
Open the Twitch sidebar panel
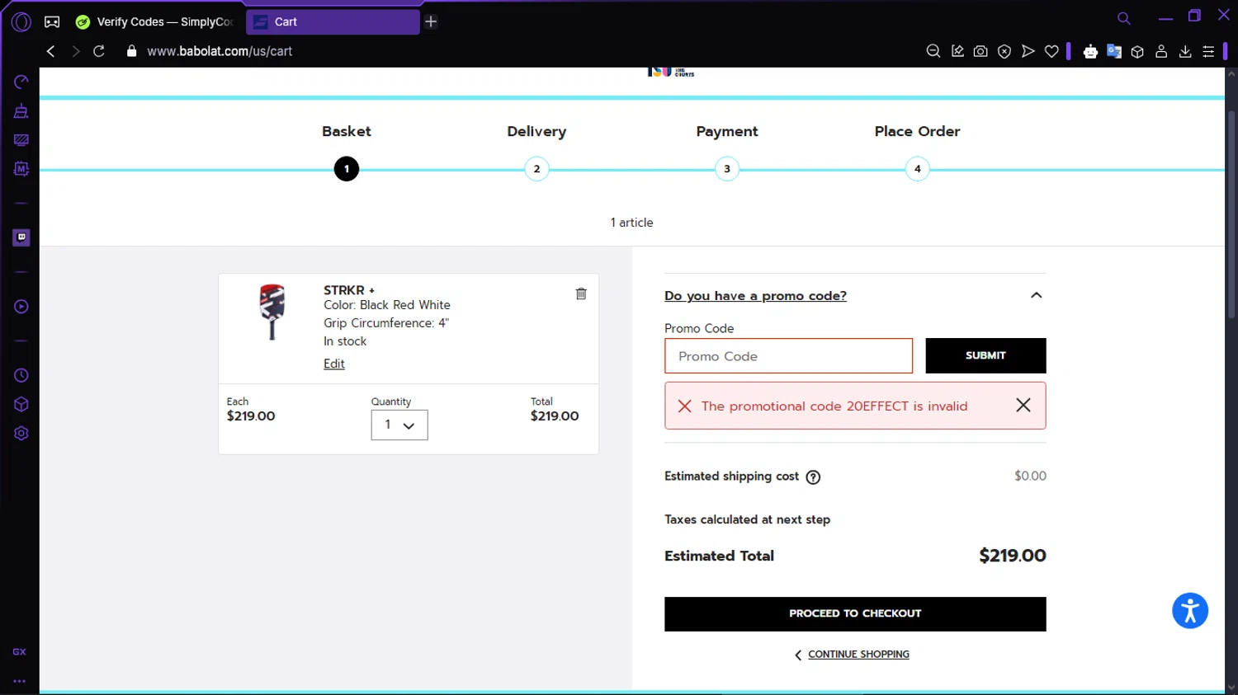click(21, 237)
